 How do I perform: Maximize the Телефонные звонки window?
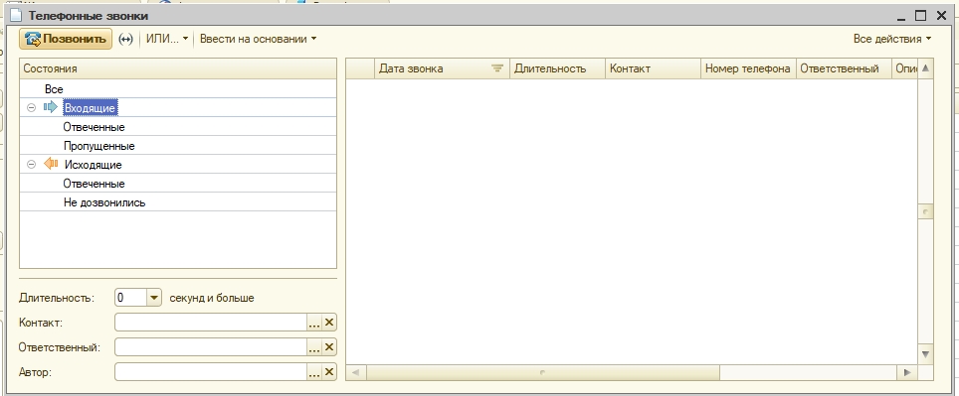921,15
